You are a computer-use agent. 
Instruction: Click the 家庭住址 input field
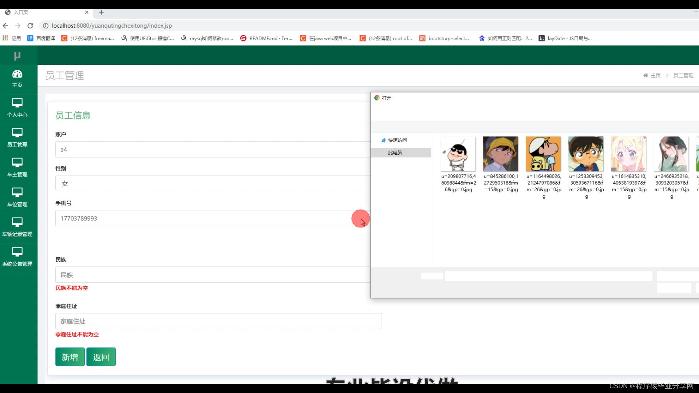coord(218,321)
